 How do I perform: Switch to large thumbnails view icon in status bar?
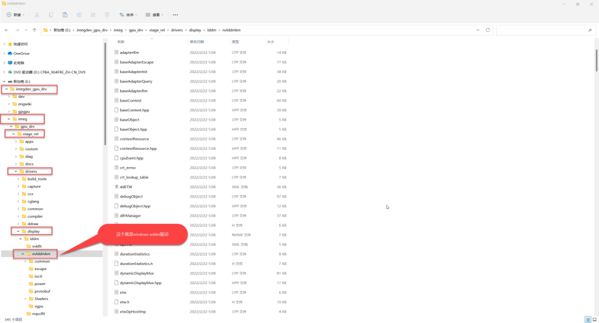click(594, 320)
